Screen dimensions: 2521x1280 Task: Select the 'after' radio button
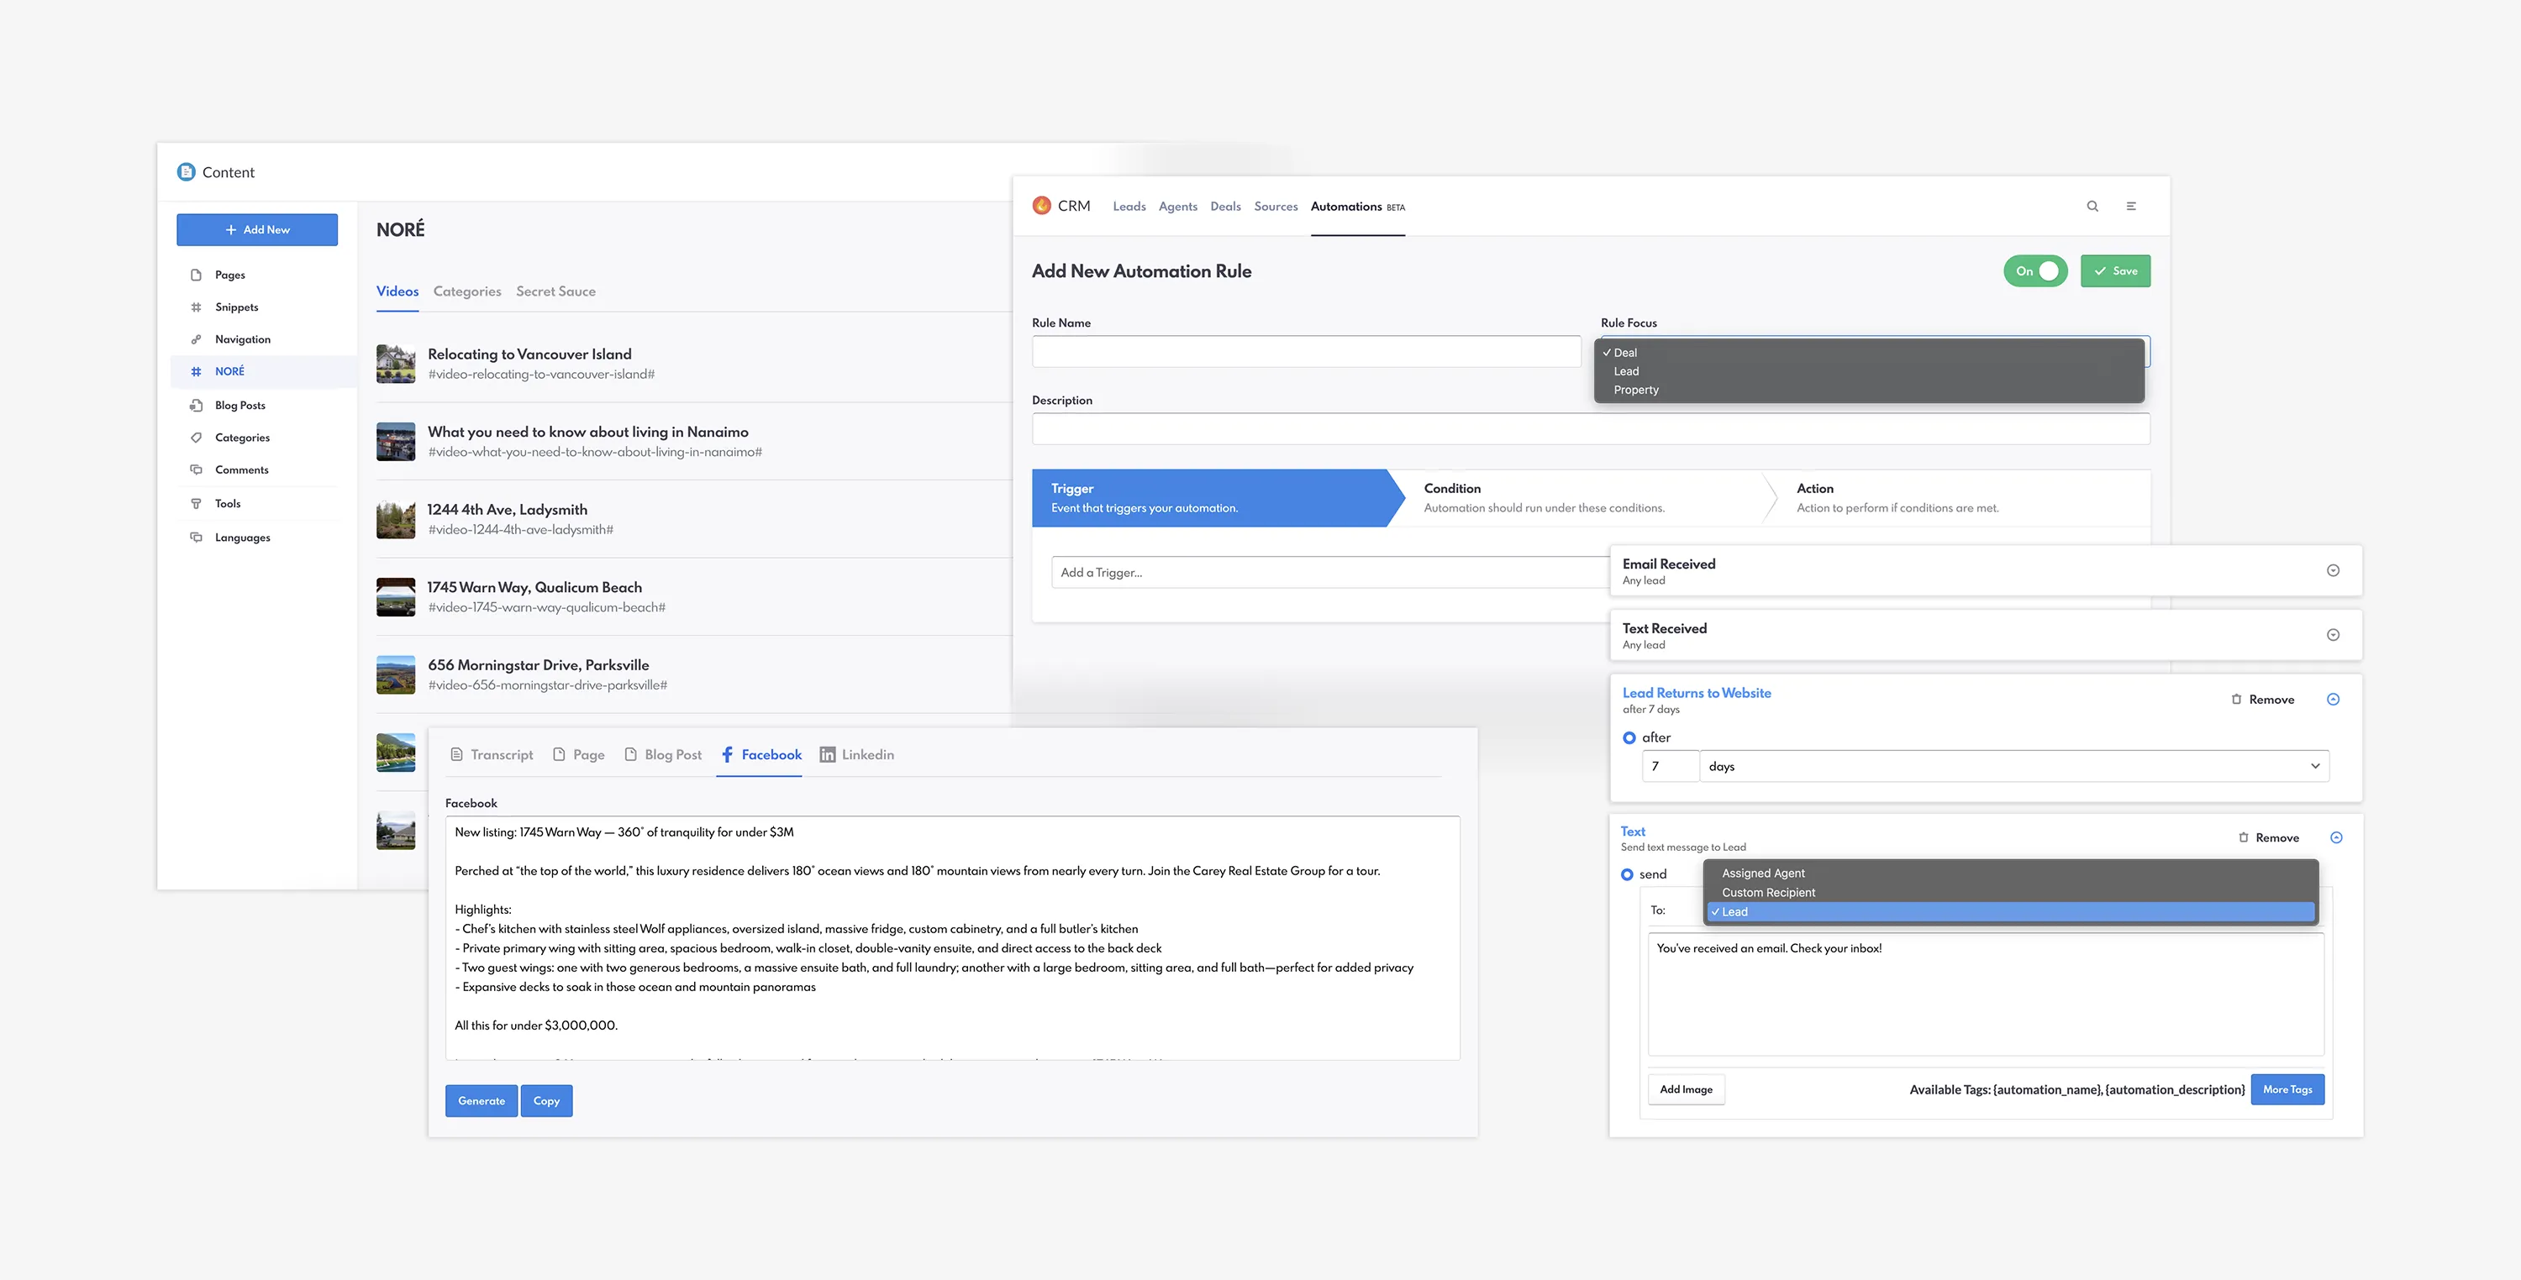click(1629, 738)
